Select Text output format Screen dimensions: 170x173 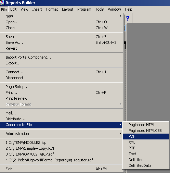(146, 154)
